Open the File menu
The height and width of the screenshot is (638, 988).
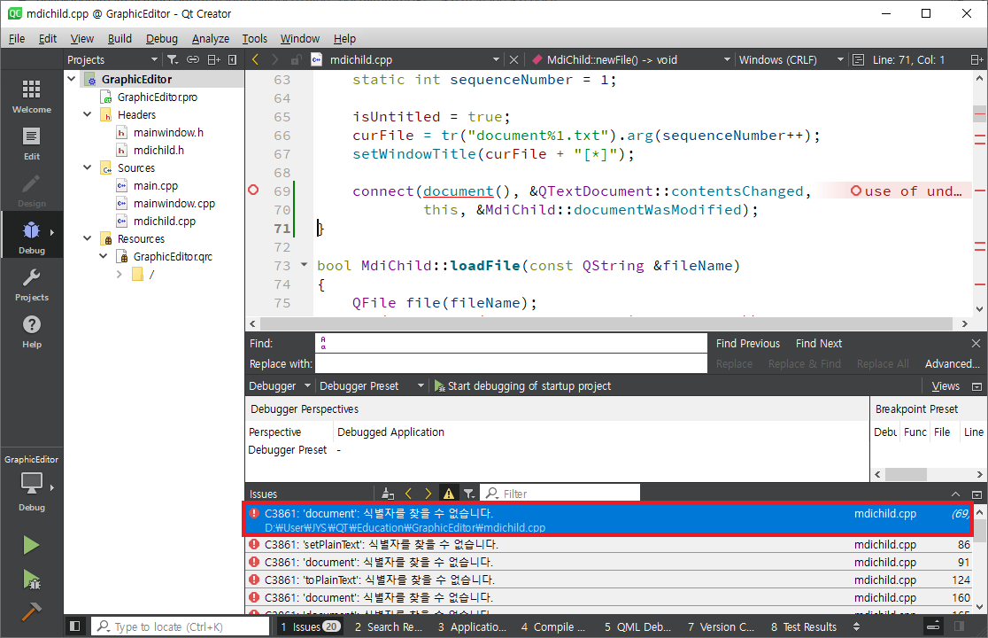pyautogui.click(x=17, y=38)
